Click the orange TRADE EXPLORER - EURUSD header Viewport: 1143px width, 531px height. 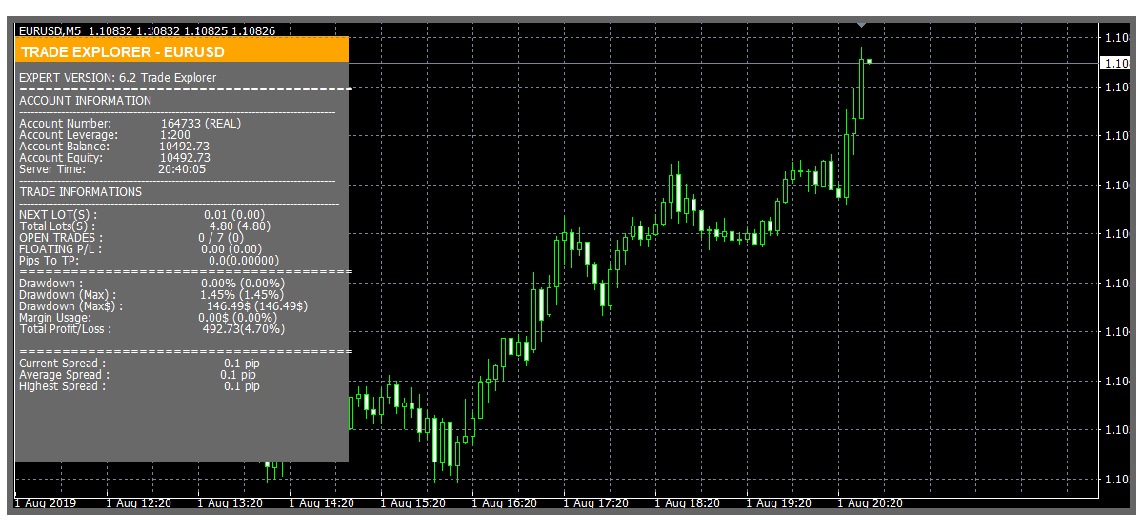[181, 51]
